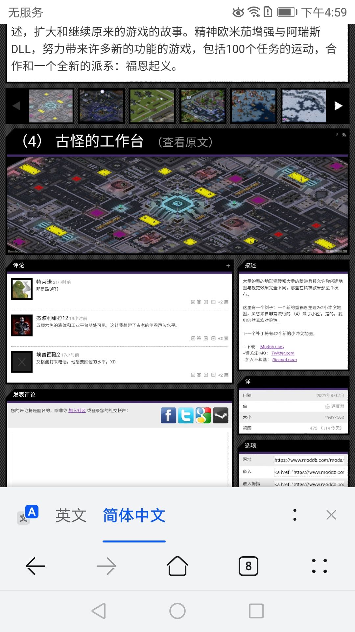Downvote 杰波利维拉12's comment
This screenshot has width=355, height=632.
(213, 338)
